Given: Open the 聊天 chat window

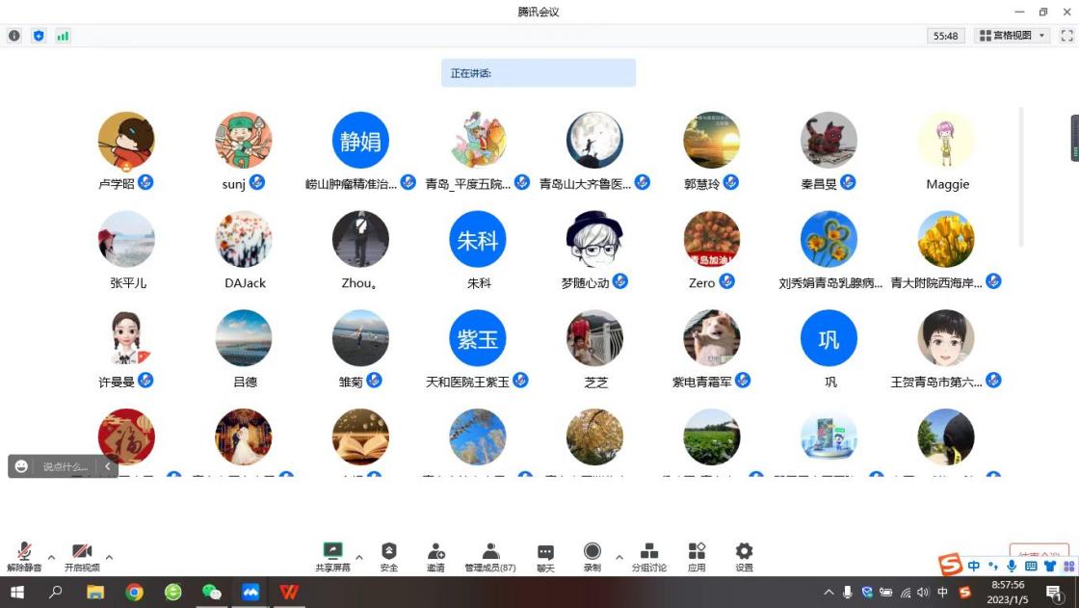Looking at the screenshot, I should (x=545, y=555).
